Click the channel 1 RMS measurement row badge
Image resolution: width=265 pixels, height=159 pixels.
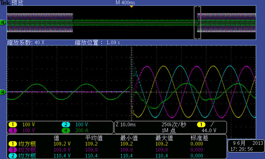(x=13, y=144)
